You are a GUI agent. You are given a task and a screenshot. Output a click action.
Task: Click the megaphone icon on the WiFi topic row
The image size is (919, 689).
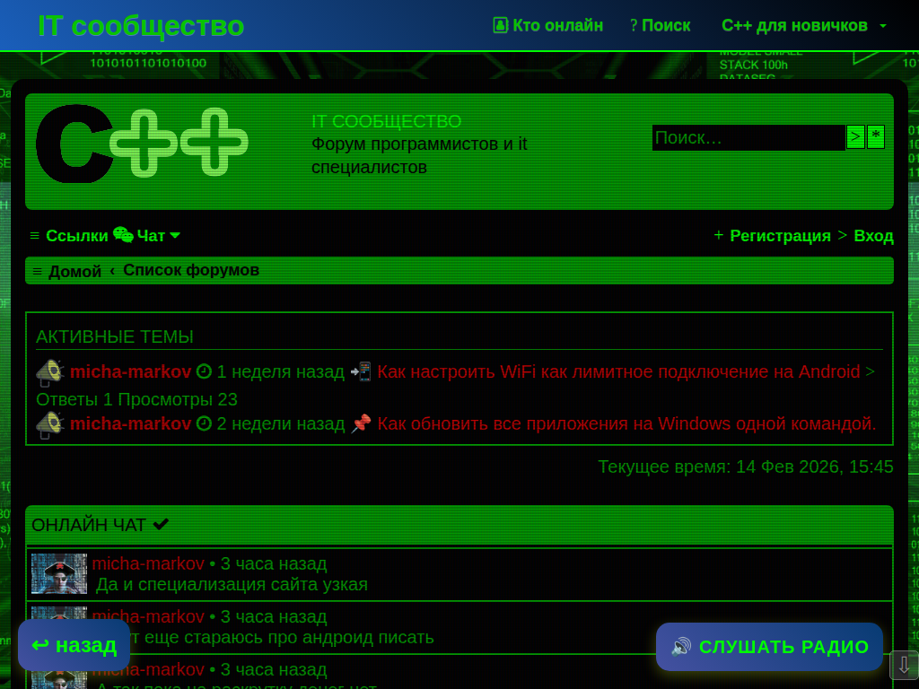tap(49, 371)
